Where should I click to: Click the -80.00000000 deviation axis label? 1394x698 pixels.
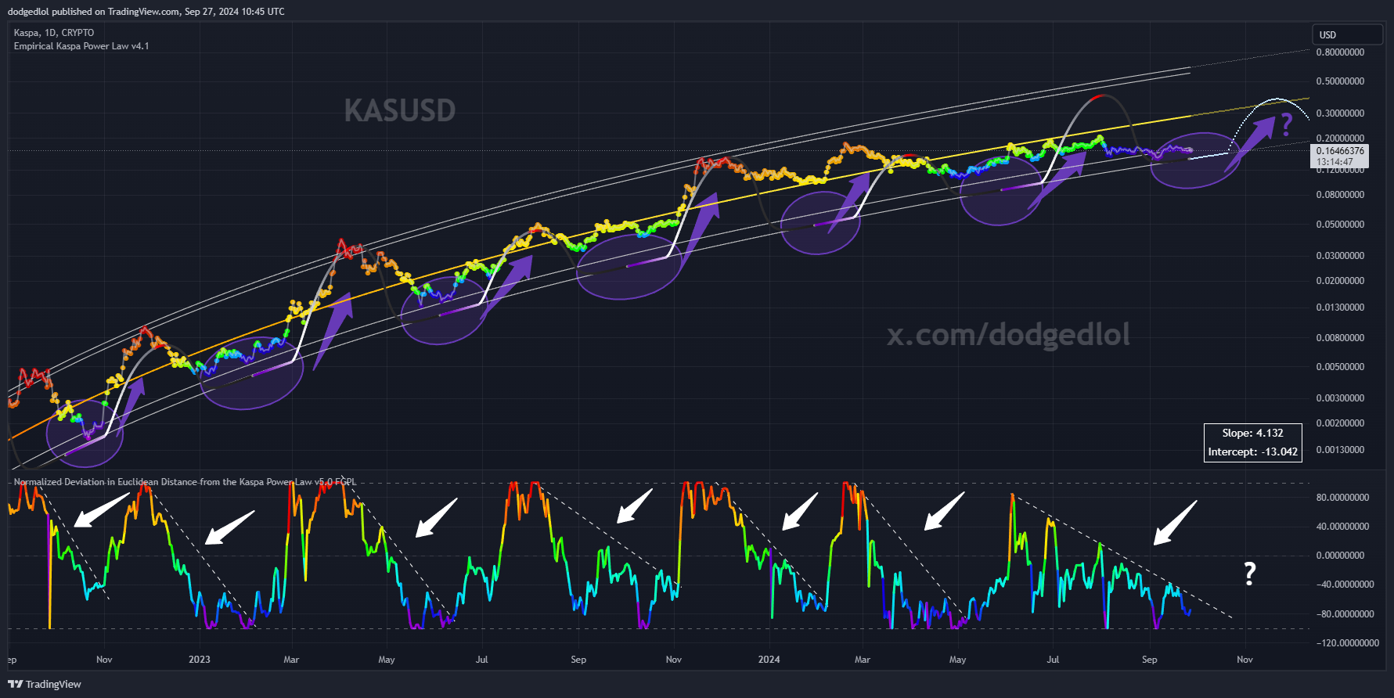tap(1345, 614)
